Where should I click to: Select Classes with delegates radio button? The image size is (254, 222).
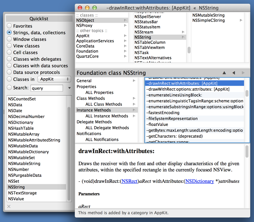pyautogui.click(x=9, y=59)
